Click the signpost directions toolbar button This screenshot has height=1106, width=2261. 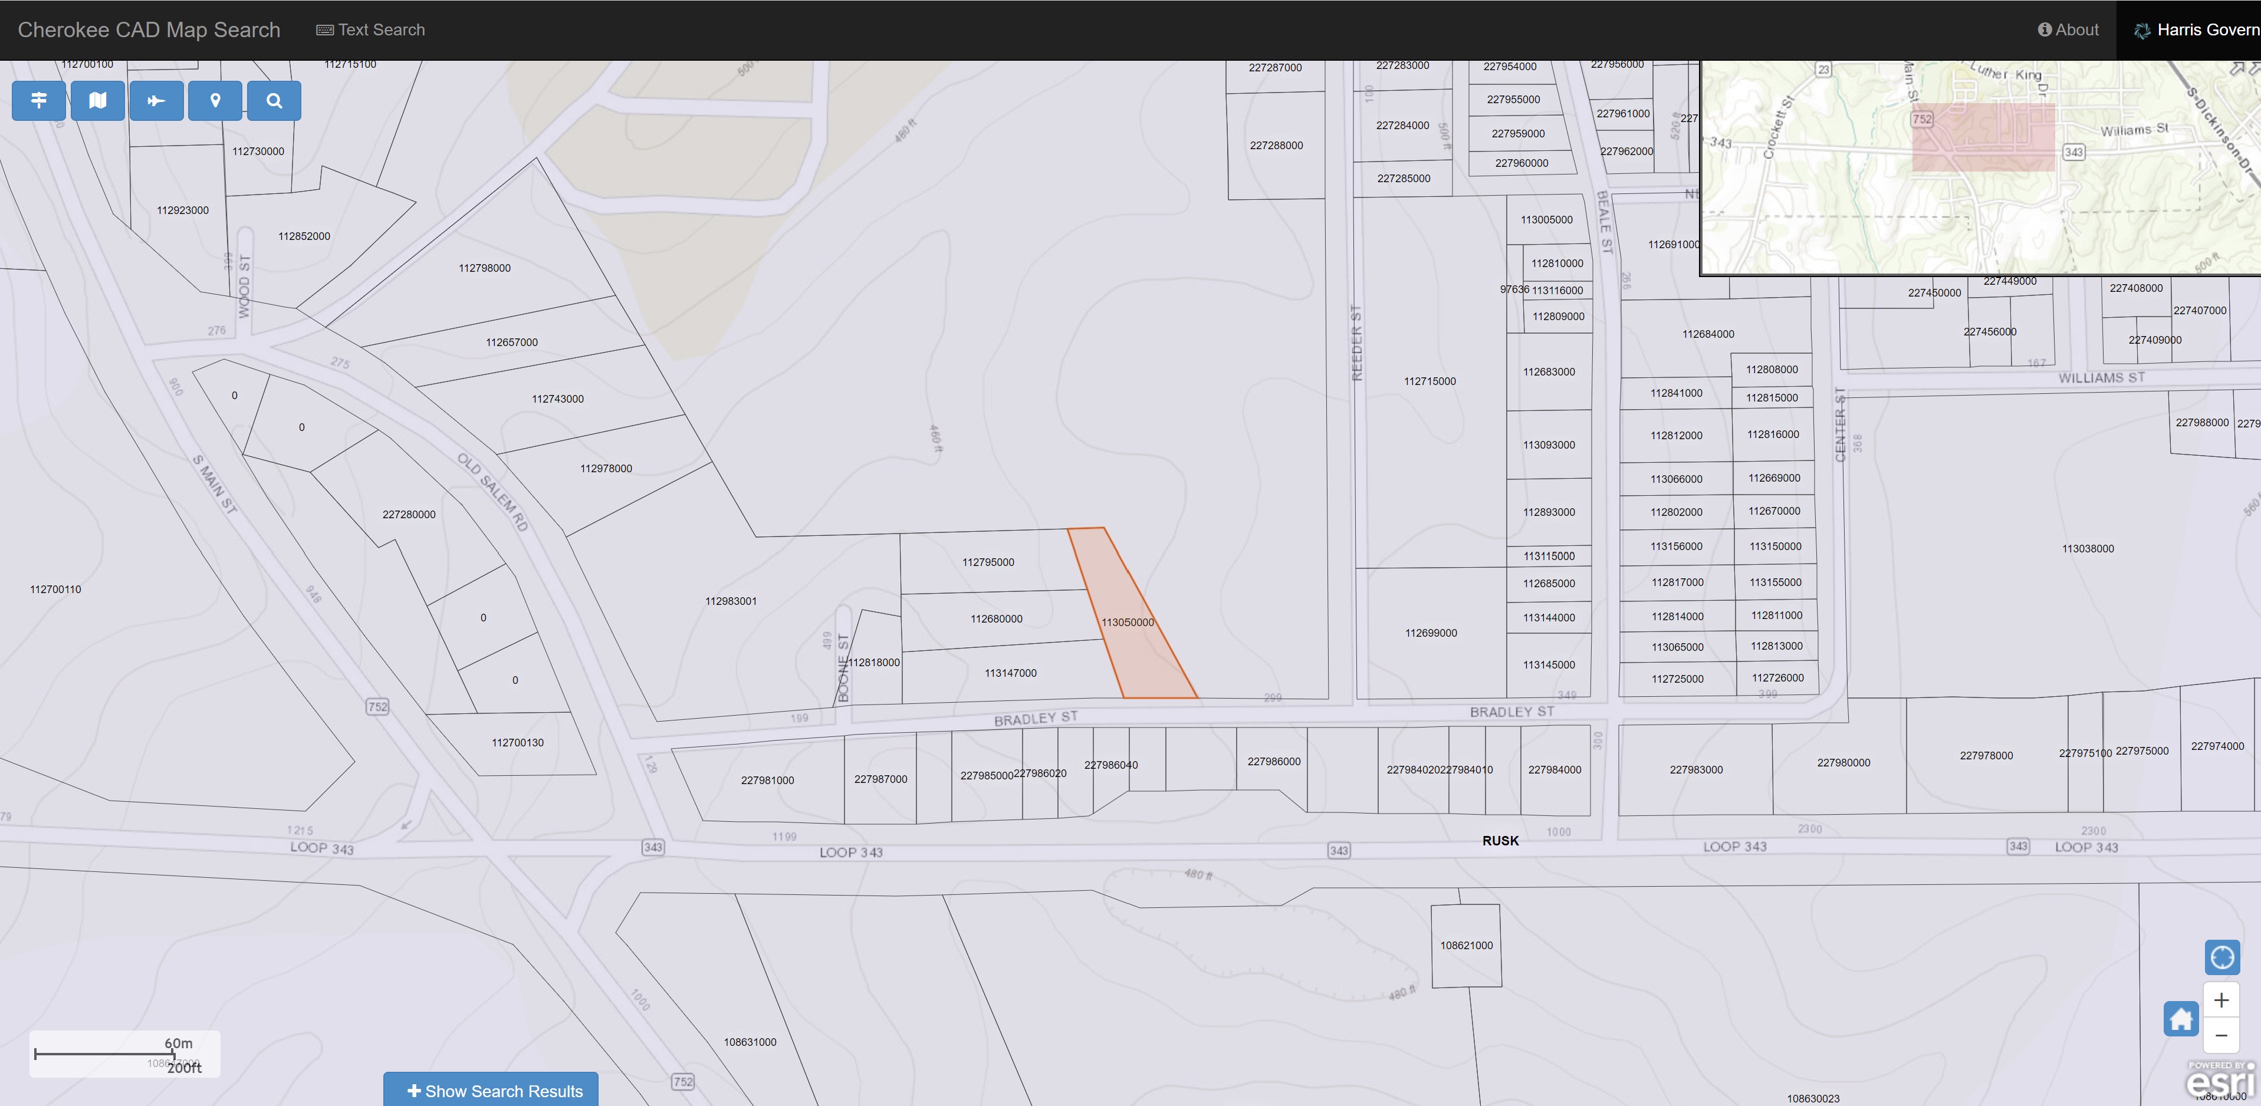point(38,100)
